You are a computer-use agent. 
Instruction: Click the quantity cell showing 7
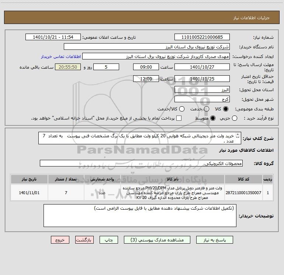click(66, 193)
